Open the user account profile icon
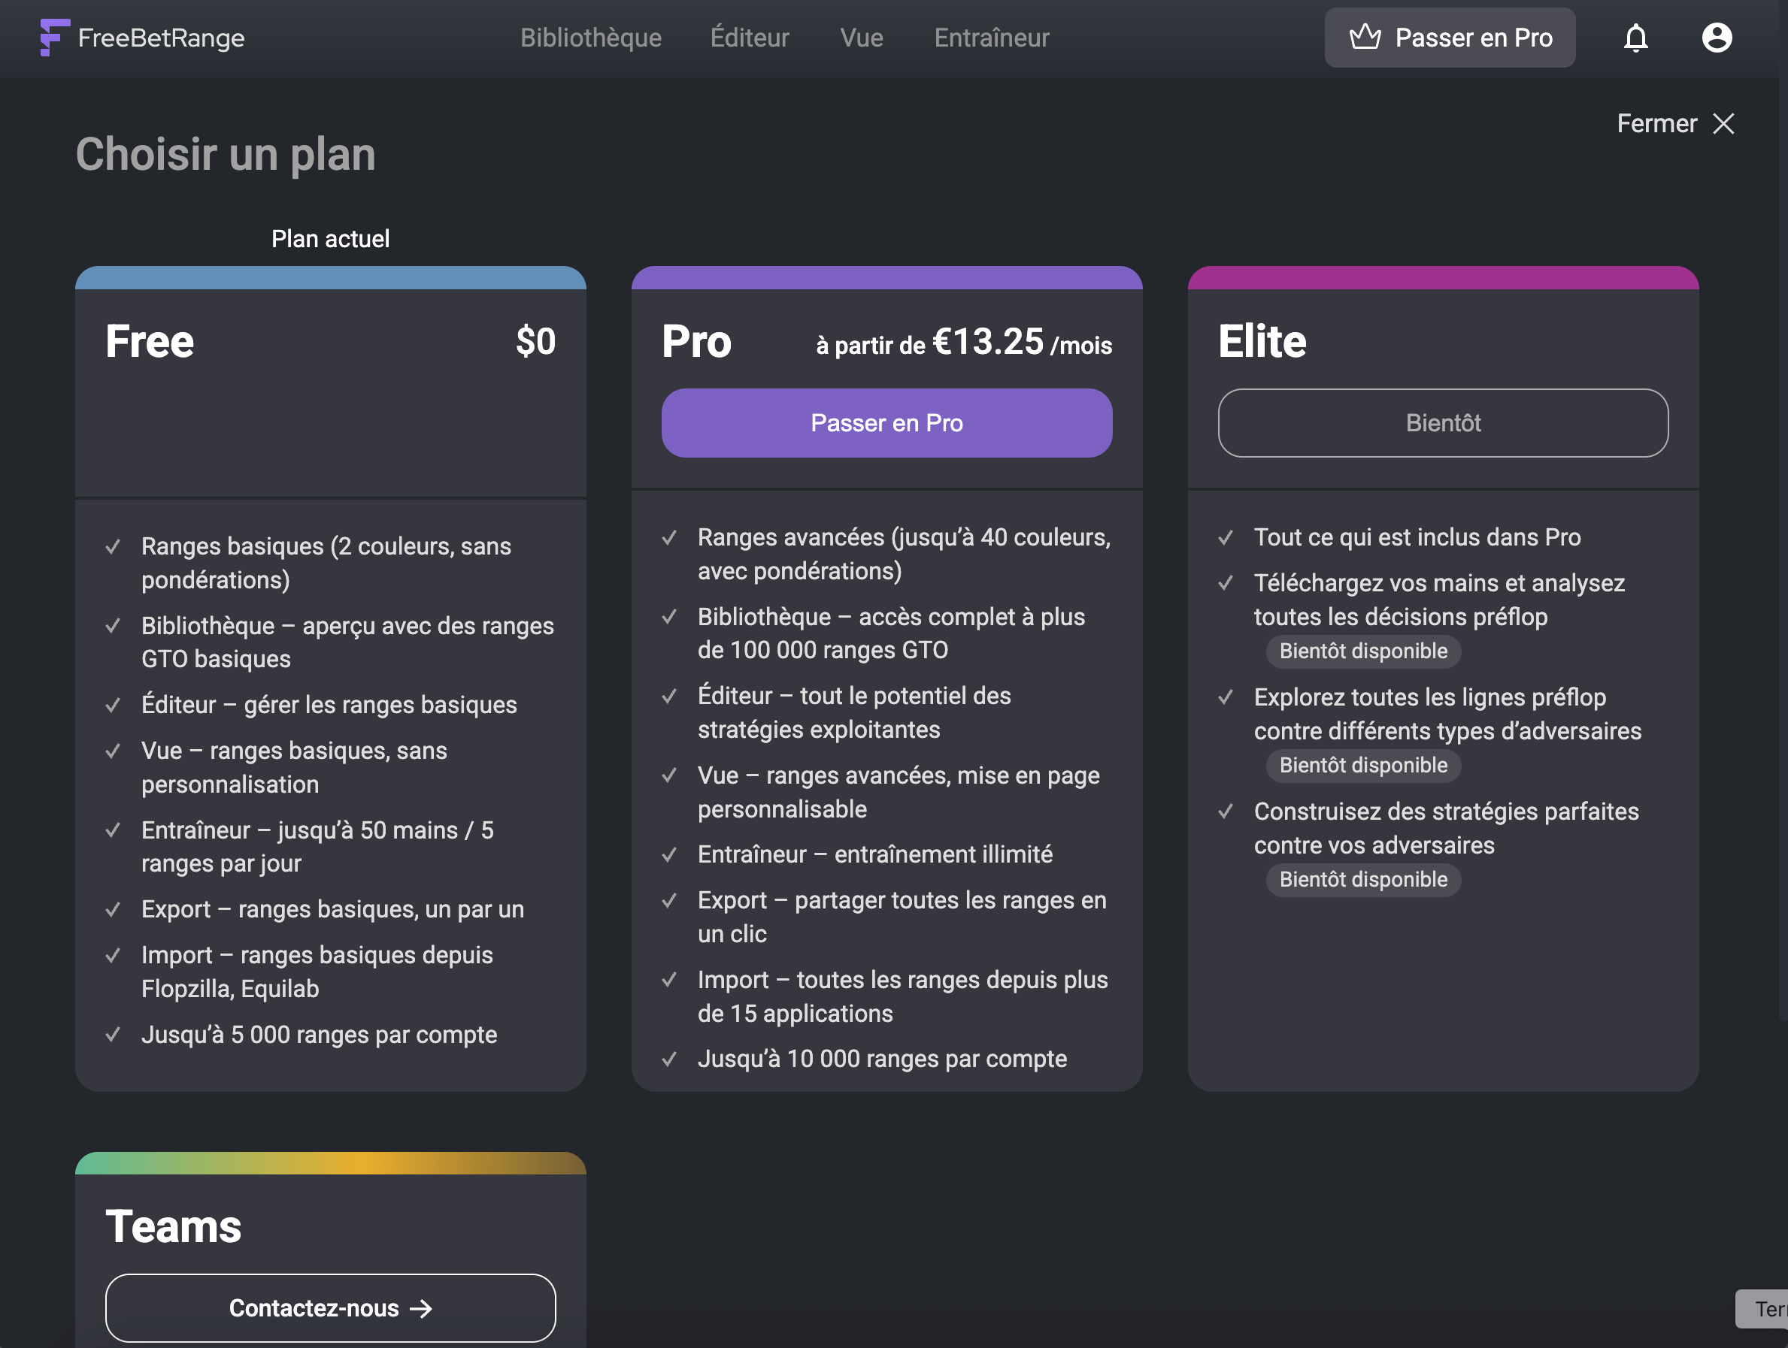This screenshot has width=1788, height=1348. tap(1716, 38)
